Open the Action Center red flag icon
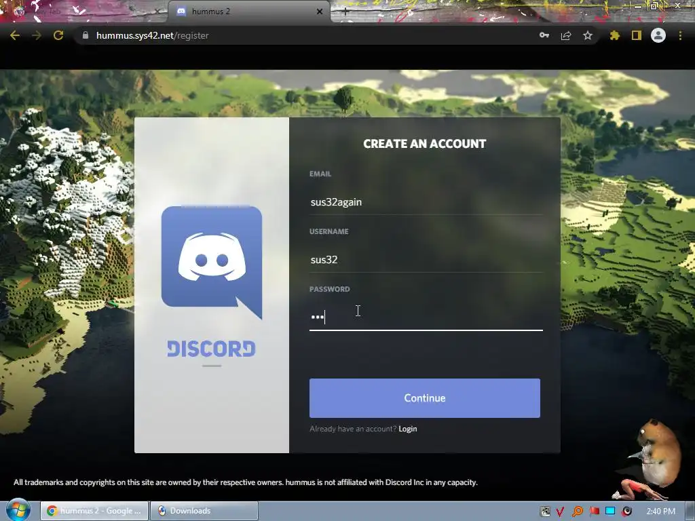 [594, 512]
